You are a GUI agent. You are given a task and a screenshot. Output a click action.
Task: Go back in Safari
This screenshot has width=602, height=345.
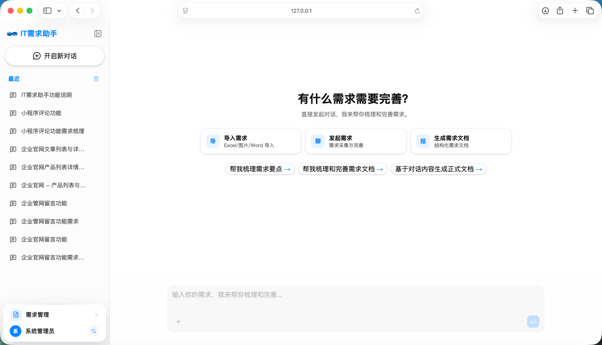pyautogui.click(x=78, y=10)
